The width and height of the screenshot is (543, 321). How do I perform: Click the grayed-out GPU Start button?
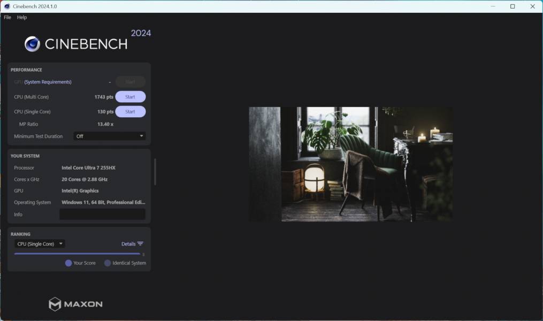coord(130,82)
